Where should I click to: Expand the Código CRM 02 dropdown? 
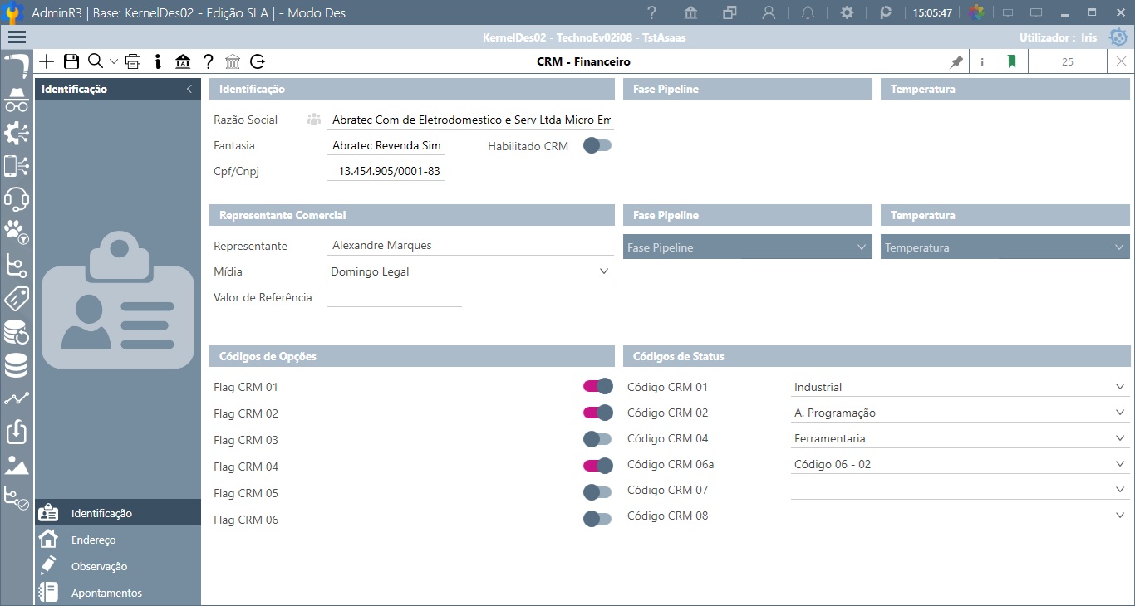click(961, 413)
